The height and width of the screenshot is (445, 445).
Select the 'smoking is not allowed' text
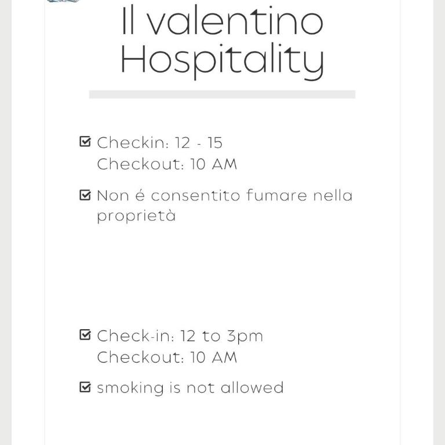(190, 388)
